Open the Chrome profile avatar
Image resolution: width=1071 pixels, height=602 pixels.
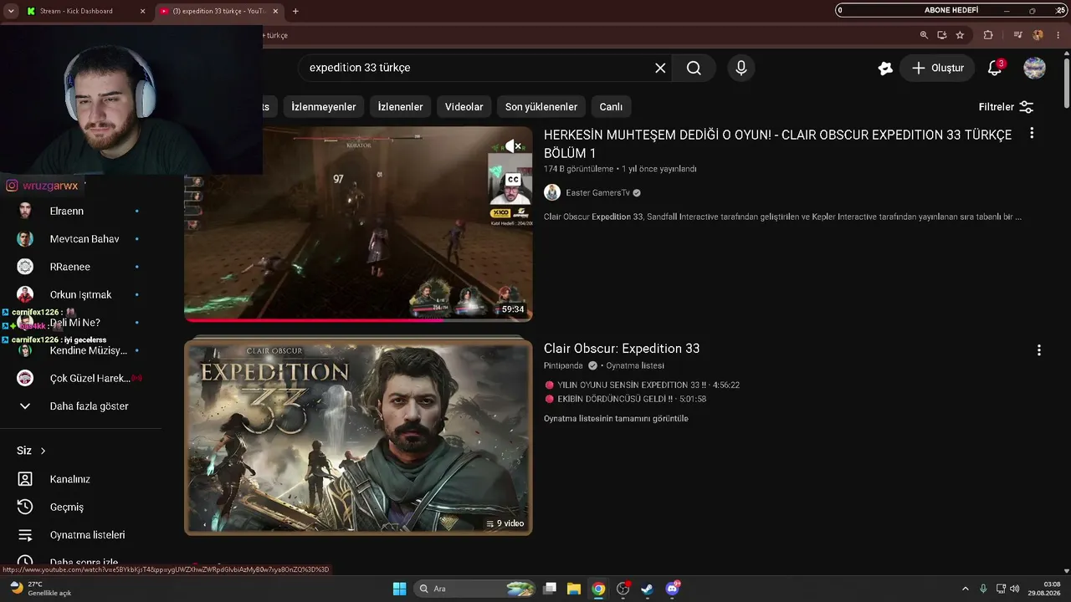(1038, 35)
